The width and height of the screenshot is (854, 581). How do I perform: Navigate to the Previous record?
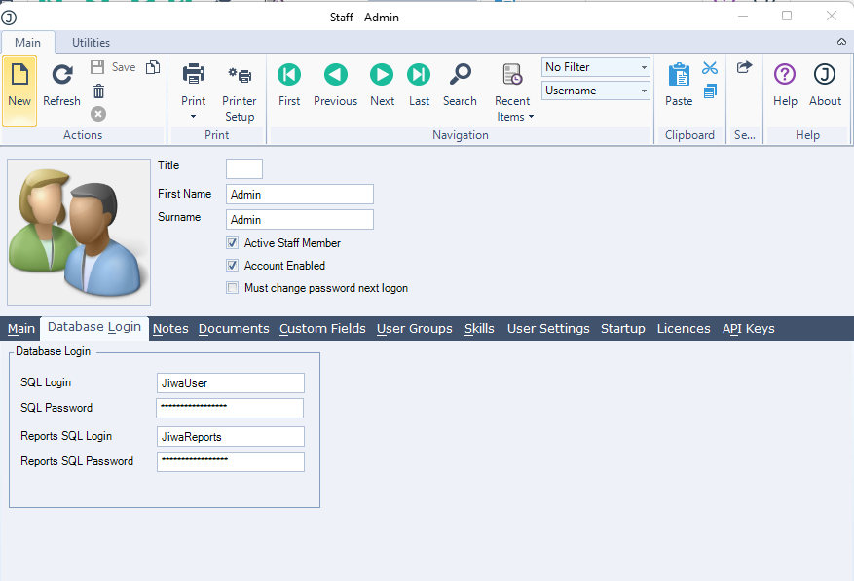click(x=335, y=75)
